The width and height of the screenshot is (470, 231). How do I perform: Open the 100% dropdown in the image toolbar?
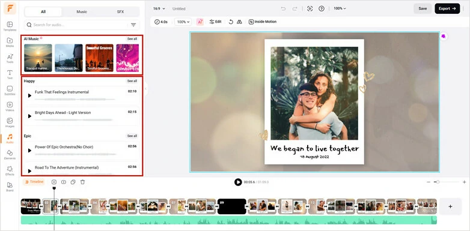(183, 22)
